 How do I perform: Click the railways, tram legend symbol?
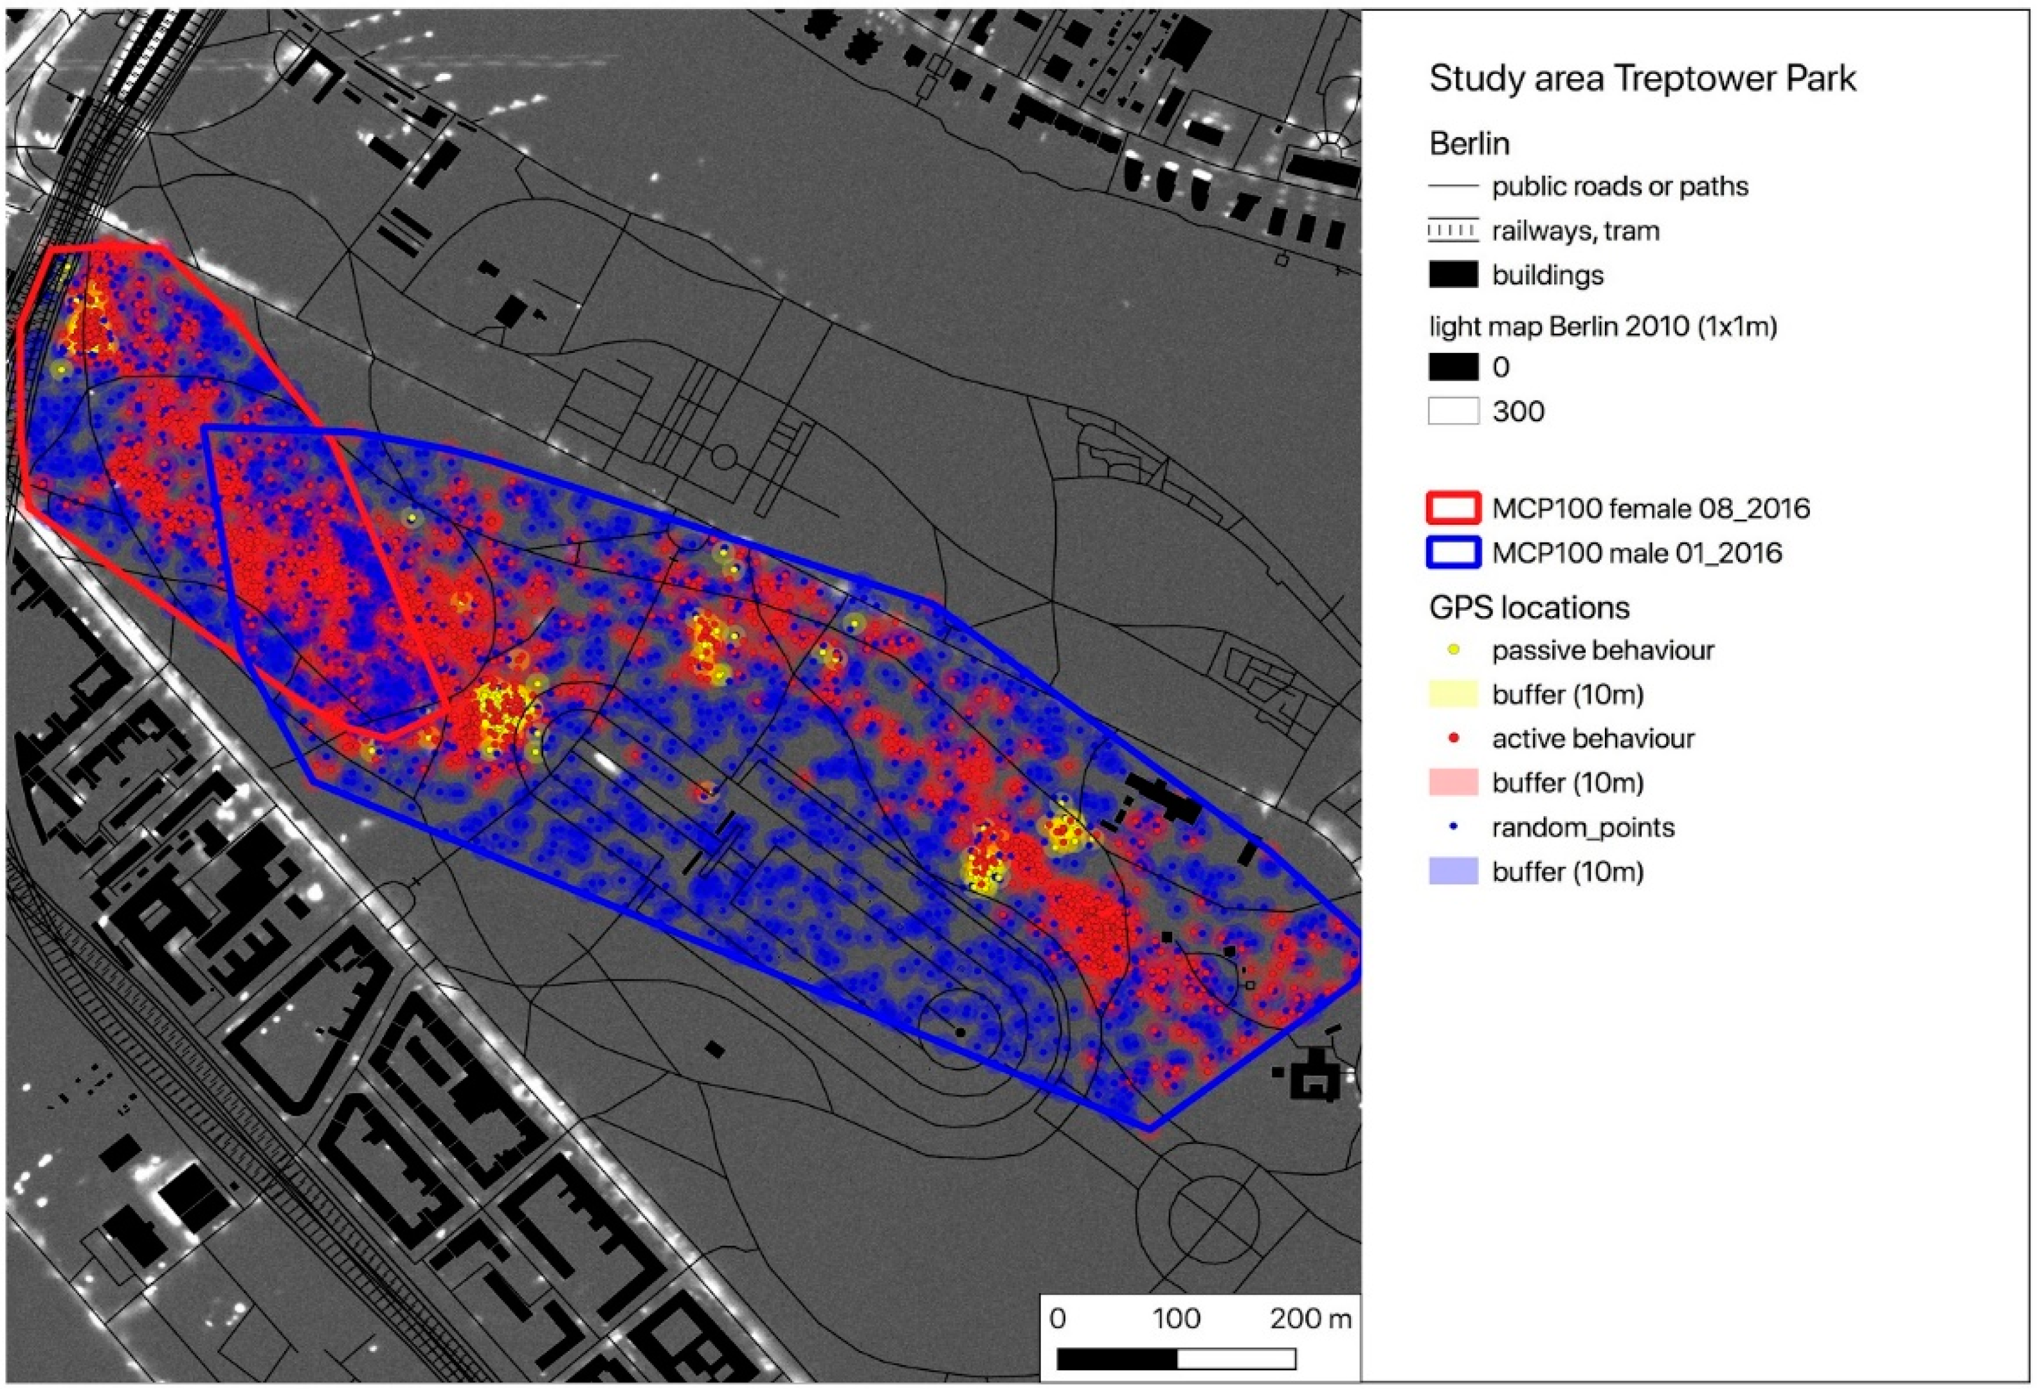1453,230
